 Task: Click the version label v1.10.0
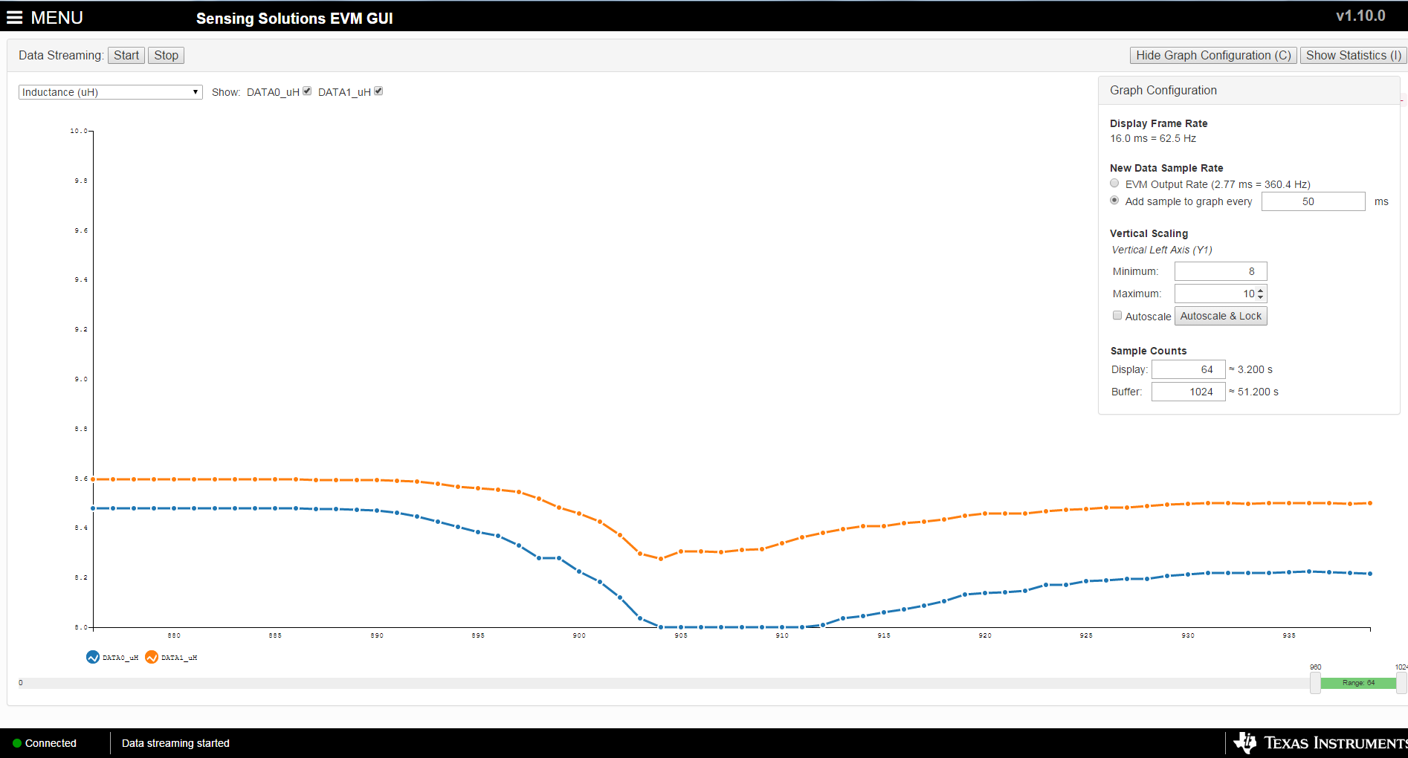click(x=1360, y=16)
